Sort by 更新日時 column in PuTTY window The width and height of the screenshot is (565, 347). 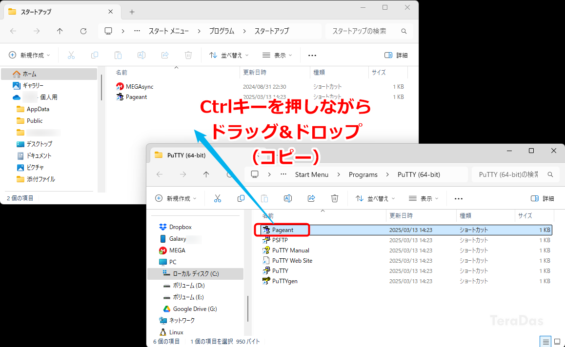[x=401, y=215]
